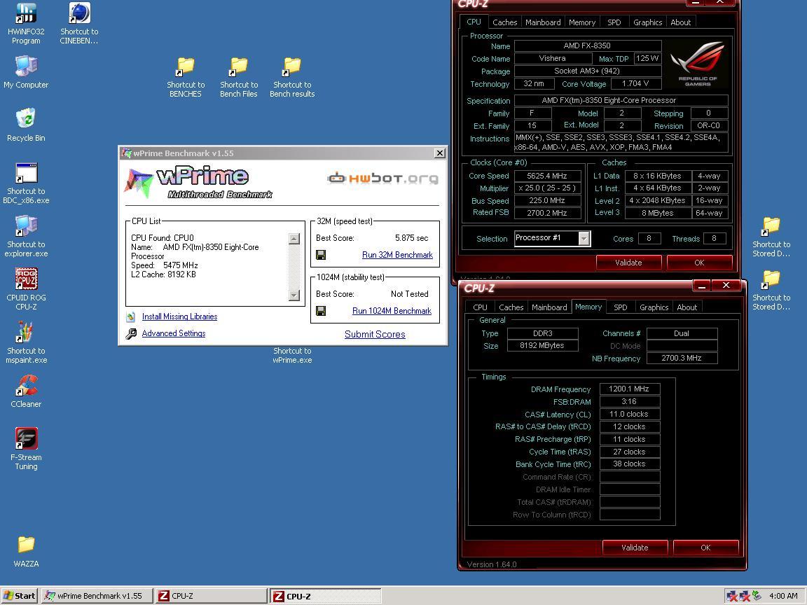
Task: Switch to Mainboard tab in top CPU-Z window
Action: 543,22
